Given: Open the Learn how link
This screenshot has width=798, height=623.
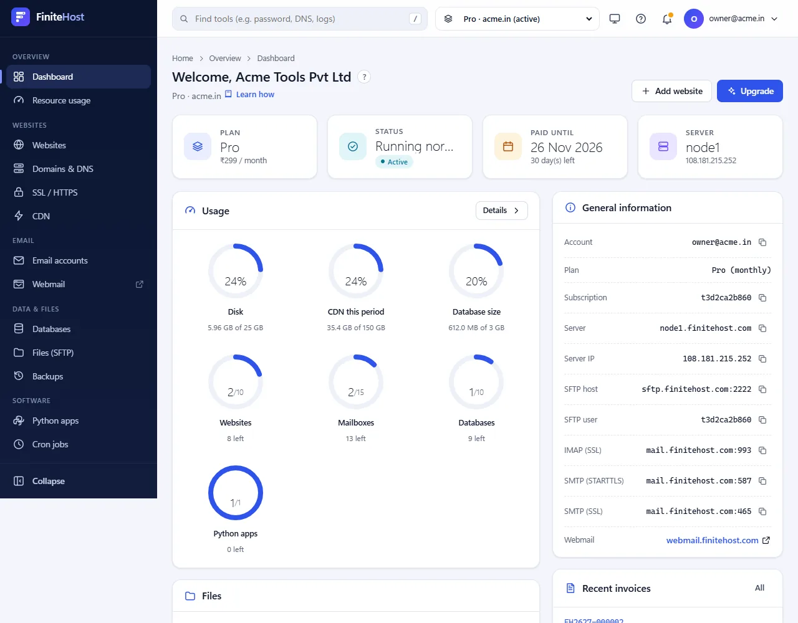Looking at the screenshot, I should [x=249, y=95].
